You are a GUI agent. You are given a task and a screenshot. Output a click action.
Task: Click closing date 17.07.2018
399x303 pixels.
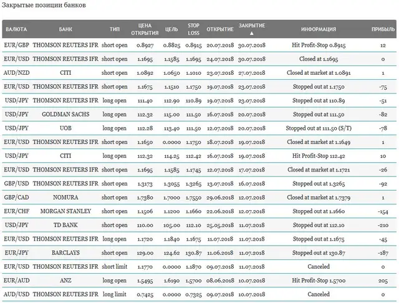click(252, 170)
